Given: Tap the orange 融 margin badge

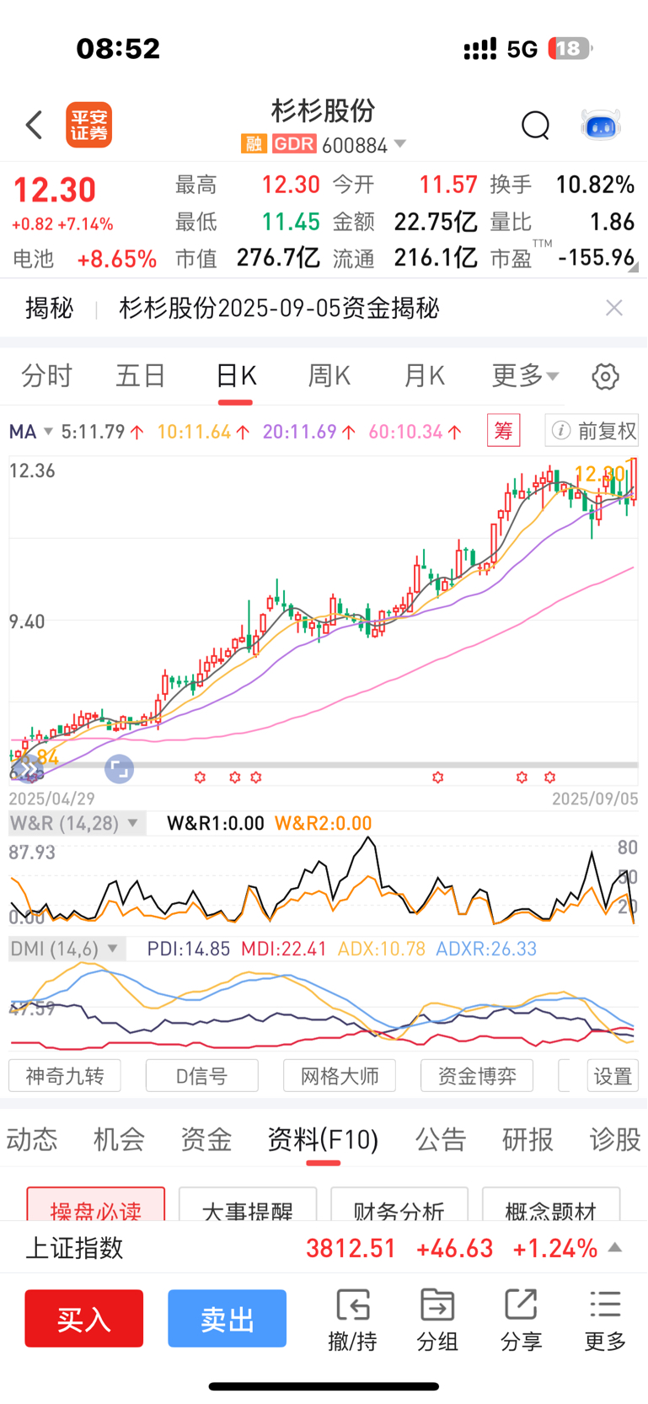Looking at the screenshot, I should tap(254, 144).
